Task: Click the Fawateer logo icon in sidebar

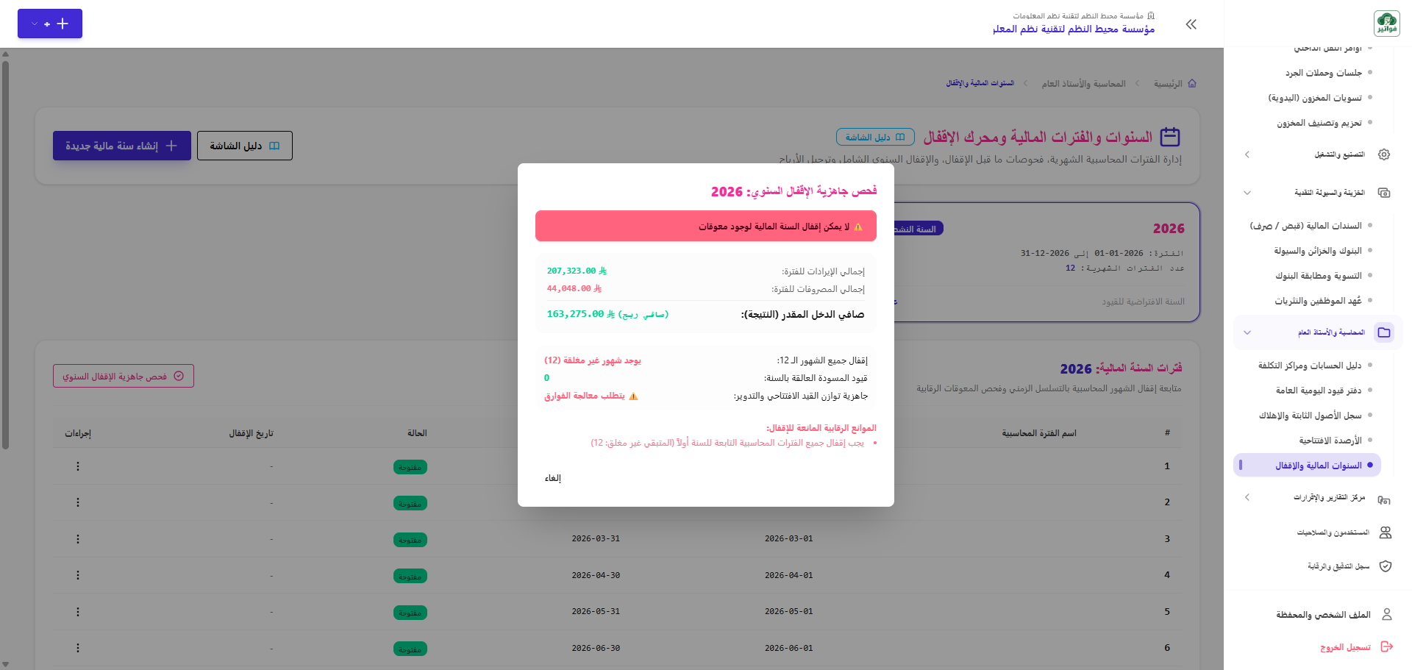Action: pos(1386,24)
